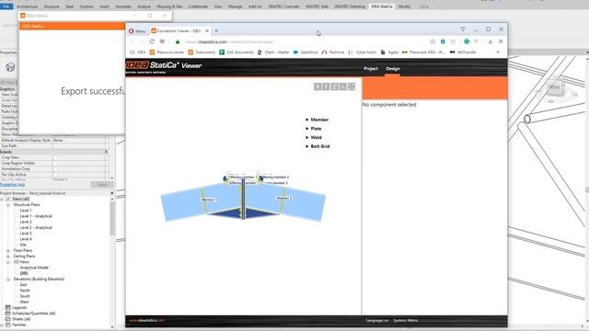Open the Analyze ribbon tab in Revit
The width and height of the screenshot is (589, 331).
click(144, 6)
